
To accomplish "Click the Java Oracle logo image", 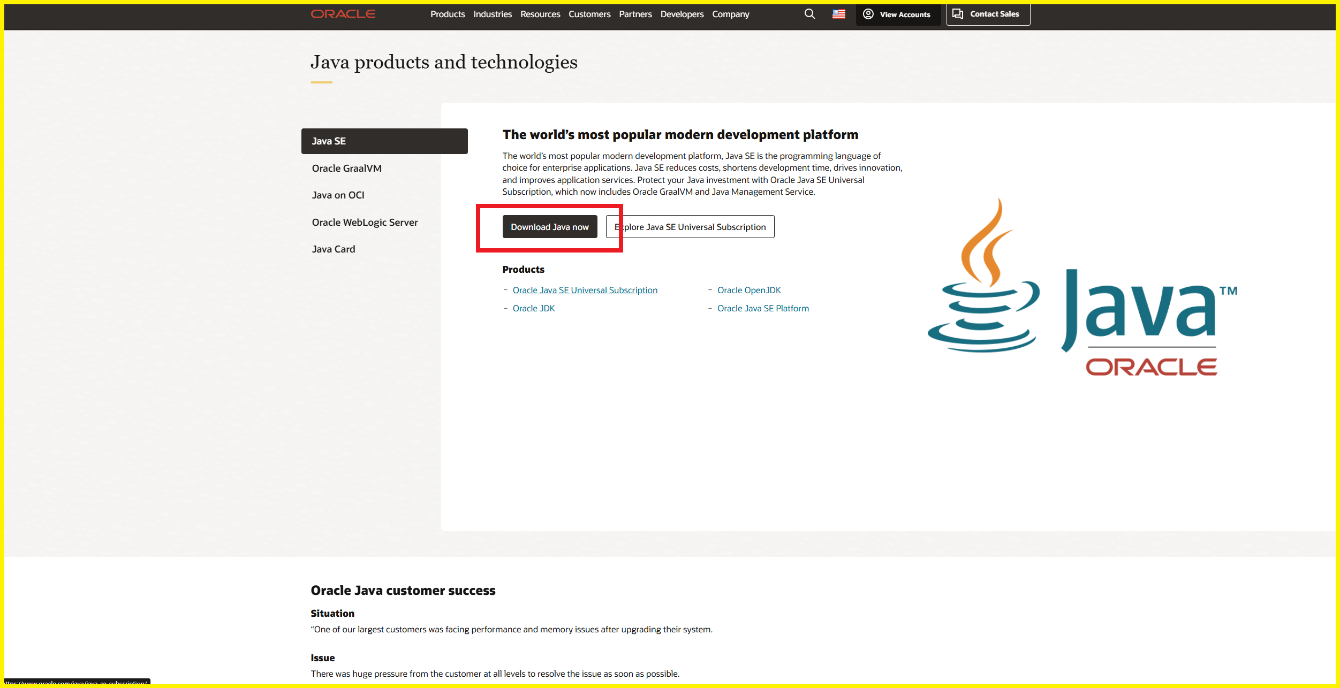I will 1082,287.
